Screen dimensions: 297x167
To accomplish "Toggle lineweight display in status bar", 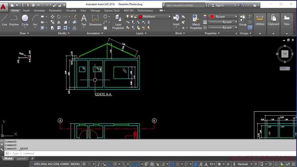I will (x=147, y=164).
